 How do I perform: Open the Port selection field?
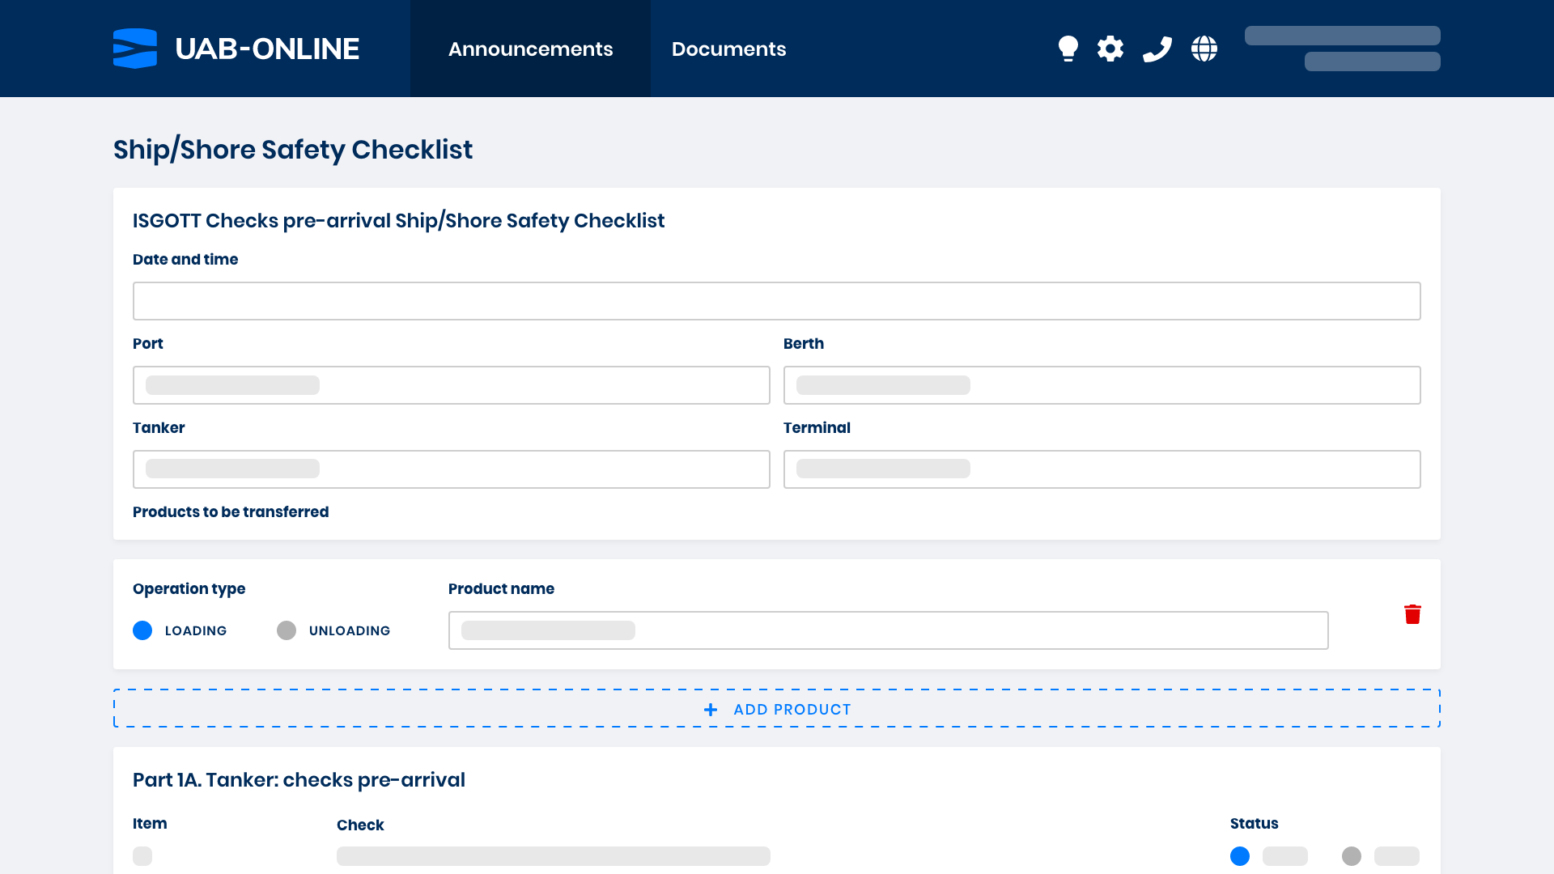451,385
